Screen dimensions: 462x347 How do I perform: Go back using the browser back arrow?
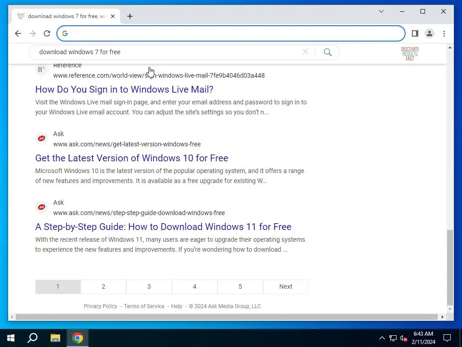18,33
